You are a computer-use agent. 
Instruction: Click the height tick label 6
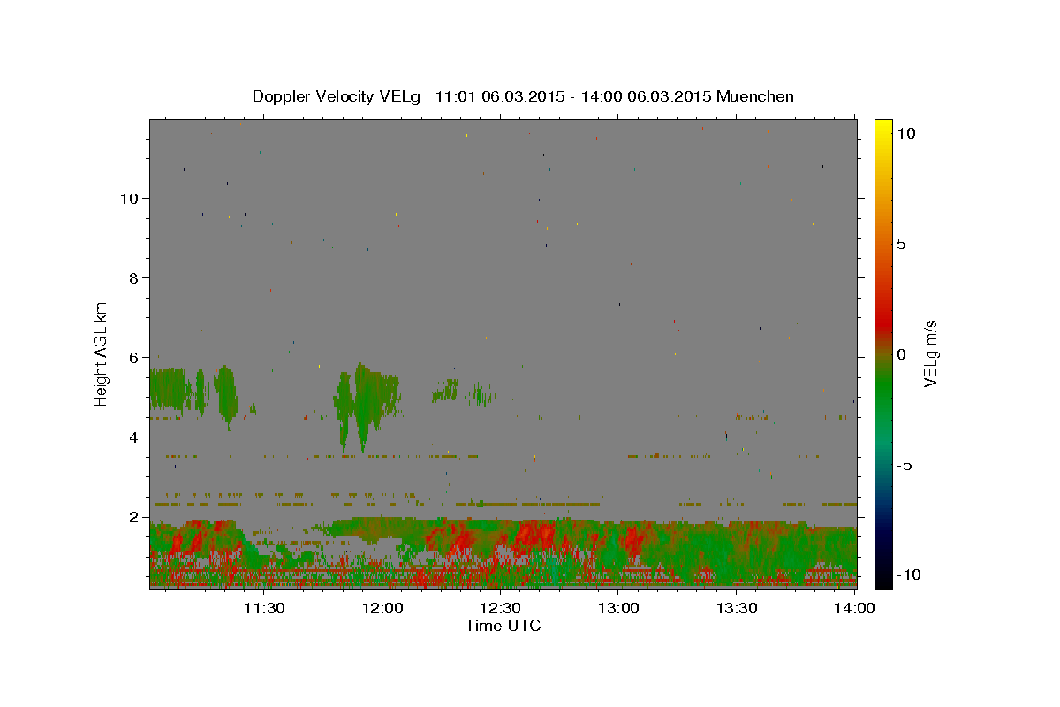[x=134, y=357]
